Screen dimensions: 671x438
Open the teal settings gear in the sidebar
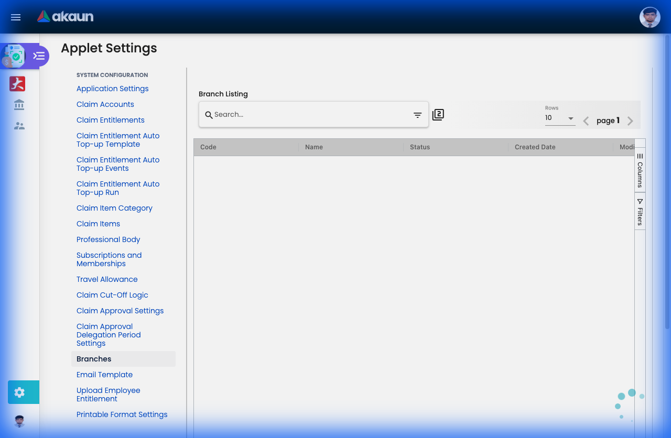pos(20,392)
